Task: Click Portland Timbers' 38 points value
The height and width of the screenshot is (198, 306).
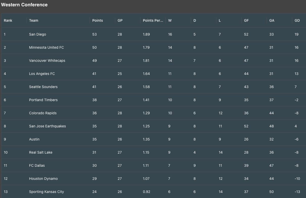Action: click(95, 100)
